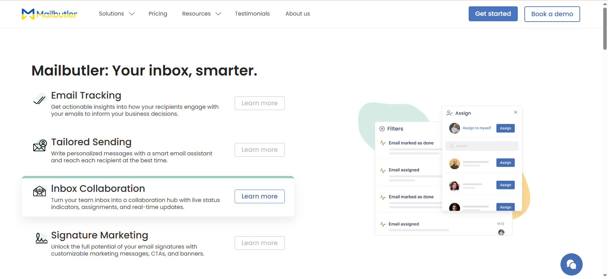Image resolution: width=608 pixels, height=279 pixels.
Task: Click the activity icon next to first Email marked as done
Action: [383, 143]
